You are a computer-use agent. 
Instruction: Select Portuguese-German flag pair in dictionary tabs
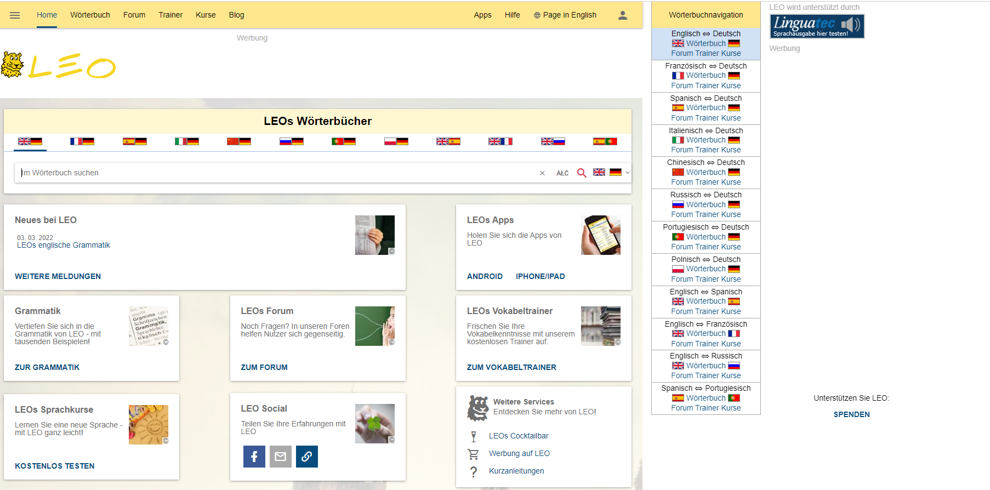(344, 141)
